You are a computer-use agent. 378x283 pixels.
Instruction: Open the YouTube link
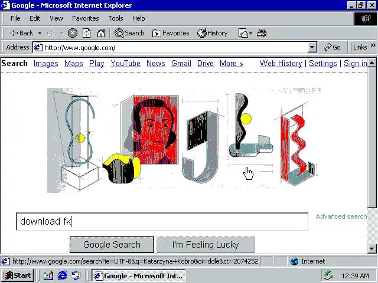click(125, 64)
